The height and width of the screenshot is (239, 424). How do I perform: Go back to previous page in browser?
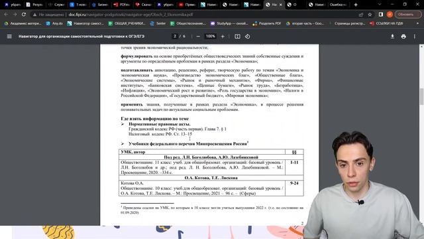tap(6, 15)
